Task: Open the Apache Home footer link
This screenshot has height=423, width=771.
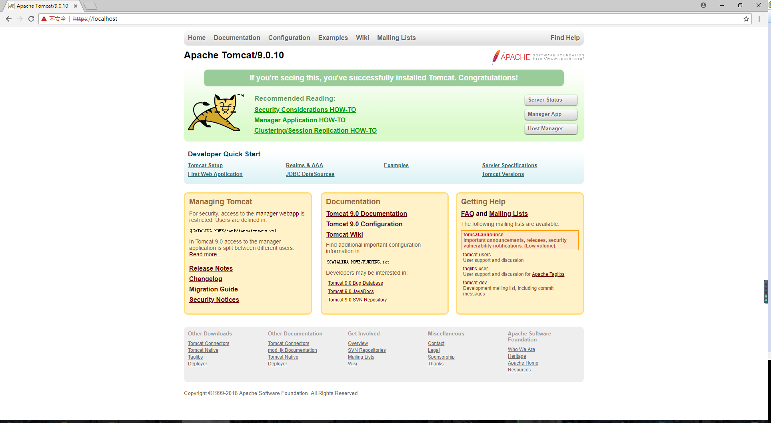Action: click(x=523, y=363)
